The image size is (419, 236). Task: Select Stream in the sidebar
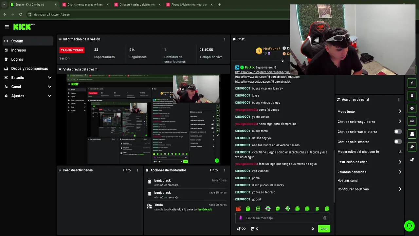coord(28,41)
